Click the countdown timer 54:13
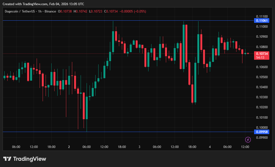Image resolution: width=275 pixels, height=167 pixels. tap(260, 58)
